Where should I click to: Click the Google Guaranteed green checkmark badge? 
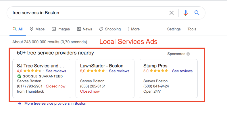(19, 76)
